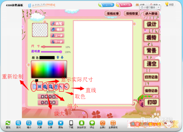This screenshot has width=183, height=132.
Task: Click 打开记录 open record
Action: click(x=152, y=77)
